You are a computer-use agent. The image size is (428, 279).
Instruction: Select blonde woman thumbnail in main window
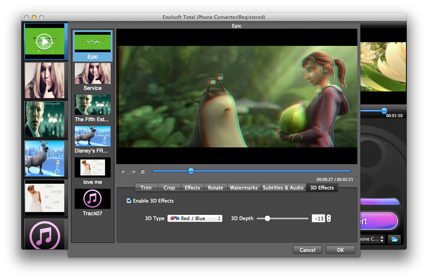click(x=44, y=80)
